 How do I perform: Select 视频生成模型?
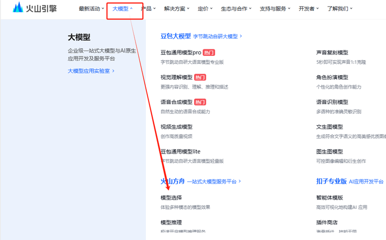(176, 127)
